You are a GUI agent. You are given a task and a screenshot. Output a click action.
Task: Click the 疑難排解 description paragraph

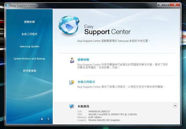123,66
